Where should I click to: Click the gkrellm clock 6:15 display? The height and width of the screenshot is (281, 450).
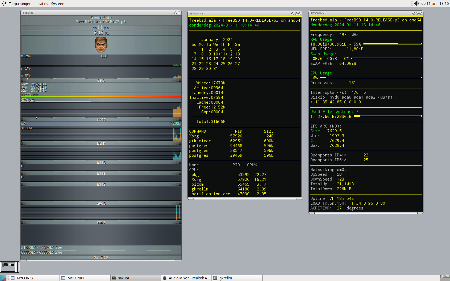101,33
